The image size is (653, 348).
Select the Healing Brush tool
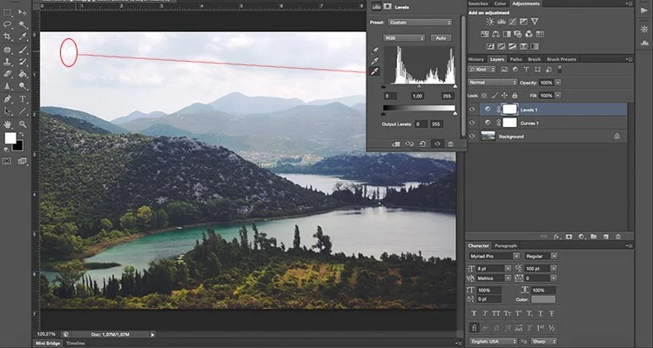8,50
